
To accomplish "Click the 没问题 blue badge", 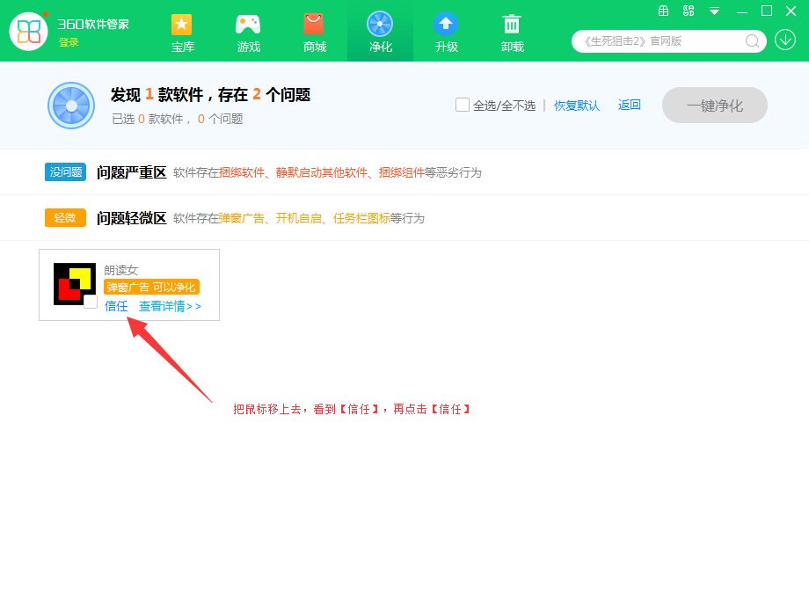I will (x=66, y=172).
